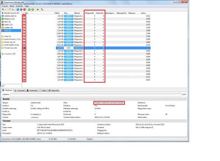Open the Torrent menu
Screen dimensions: 220x161
4,6
